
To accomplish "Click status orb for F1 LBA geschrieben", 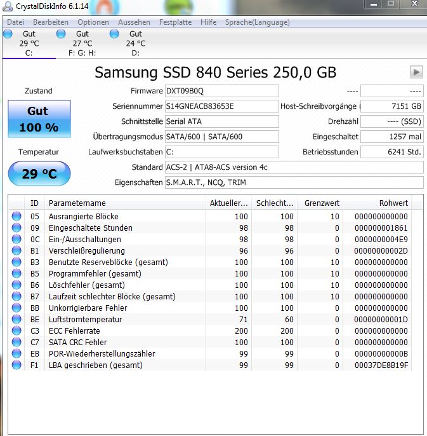I will pos(16,365).
